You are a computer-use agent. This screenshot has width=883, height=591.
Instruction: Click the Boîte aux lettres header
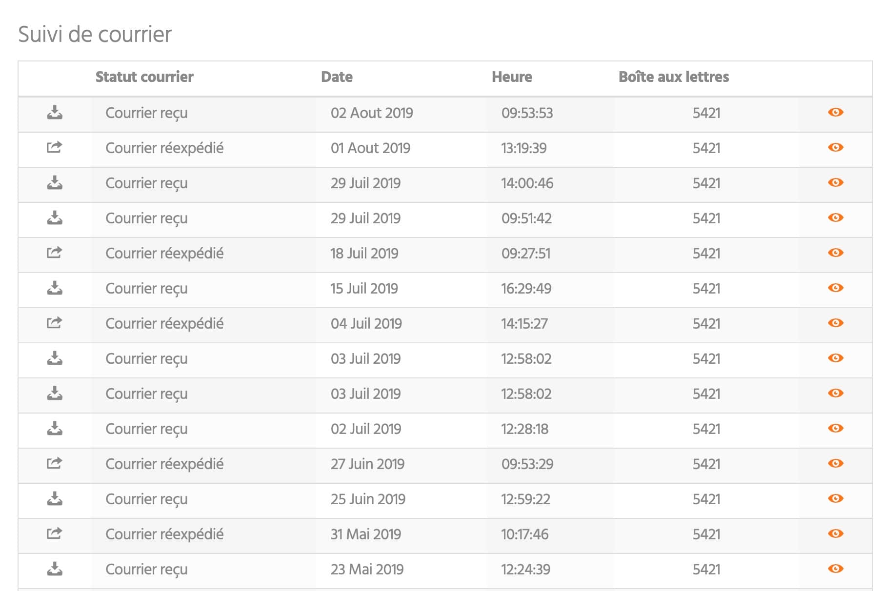click(x=673, y=77)
